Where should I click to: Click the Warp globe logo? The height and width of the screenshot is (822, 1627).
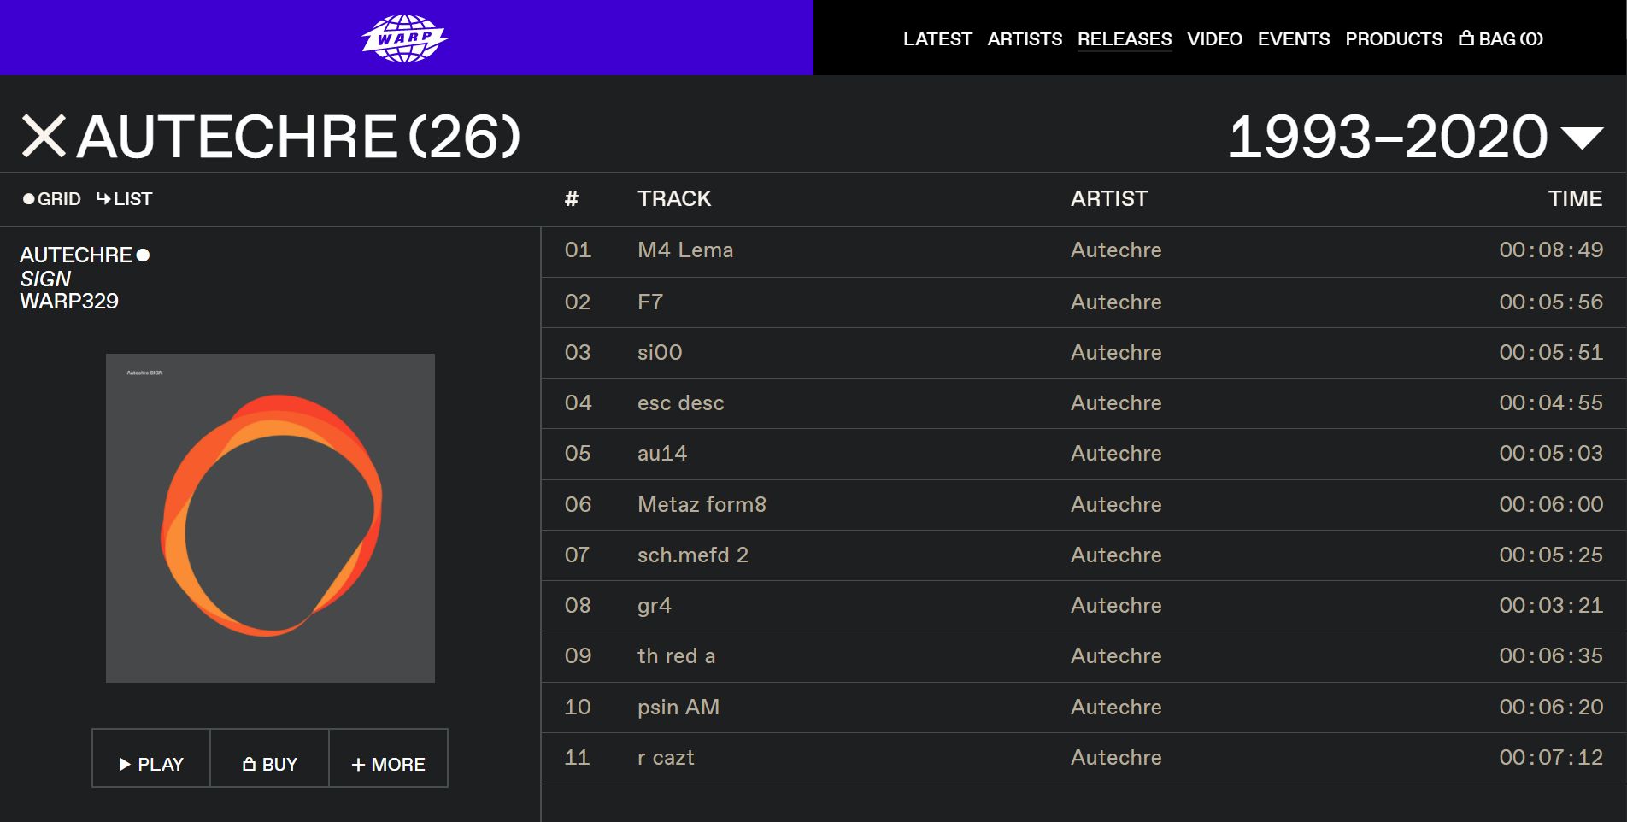pyautogui.click(x=405, y=38)
